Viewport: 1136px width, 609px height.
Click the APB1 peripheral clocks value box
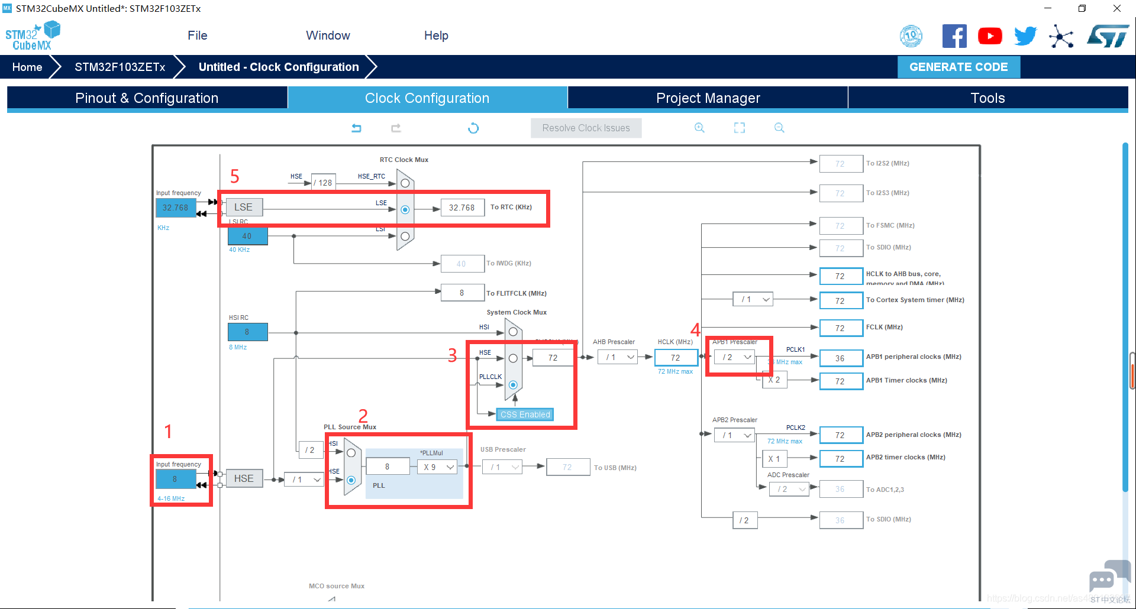(841, 358)
